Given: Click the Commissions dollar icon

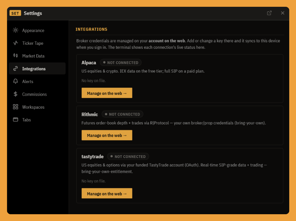Looking at the screenshot, I should 15,94.
